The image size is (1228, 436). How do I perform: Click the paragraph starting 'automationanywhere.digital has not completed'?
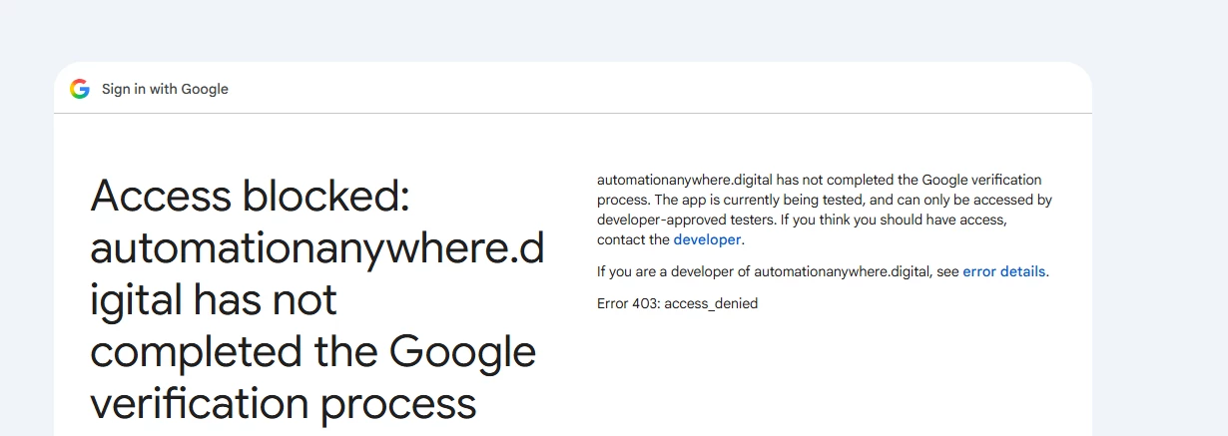click(825, 210)
